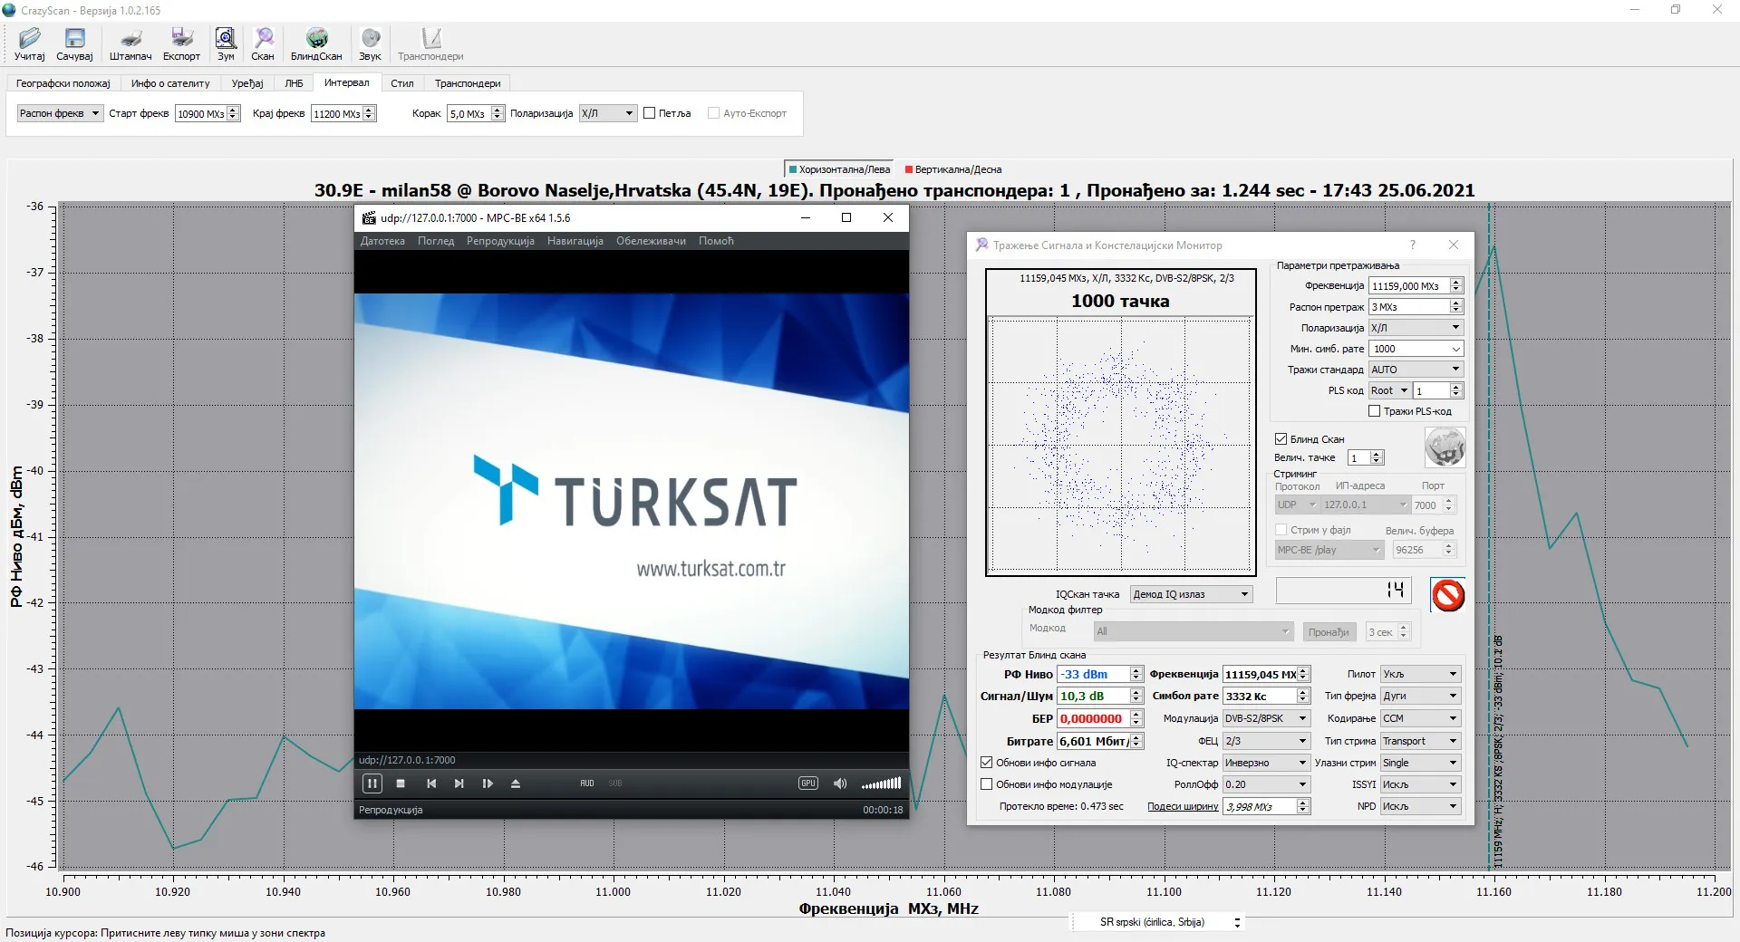Toggle the Тражи PLS-код checkbox

click(1374, 411)
